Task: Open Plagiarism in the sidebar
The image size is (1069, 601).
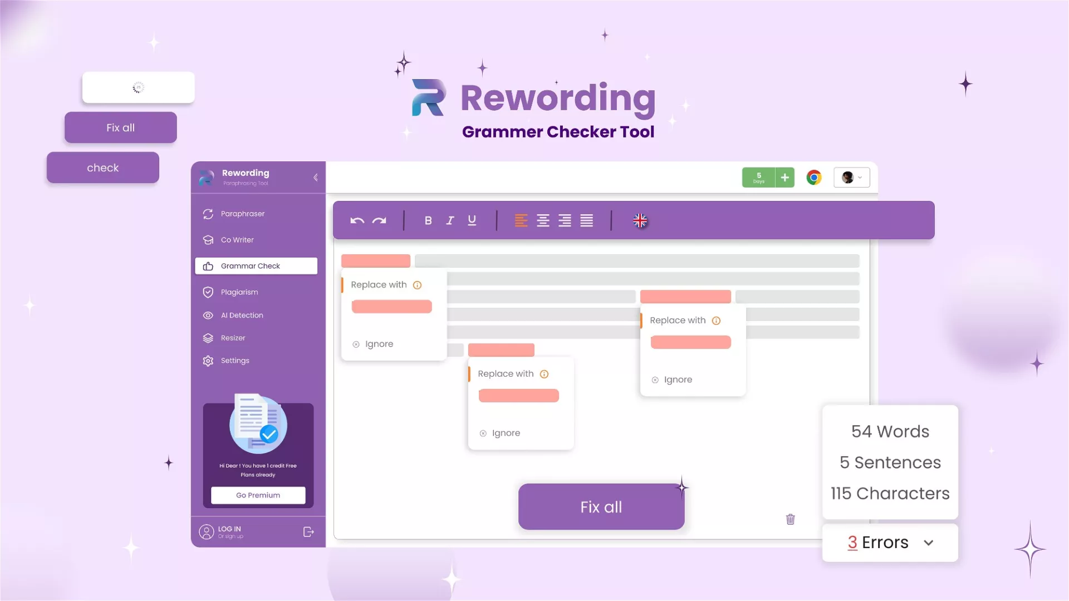Action: point(239,292)
